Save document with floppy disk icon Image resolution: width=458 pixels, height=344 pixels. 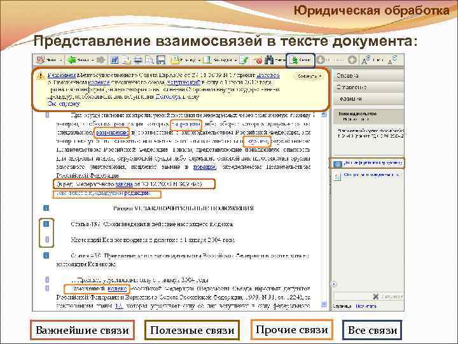click(161, 60)
